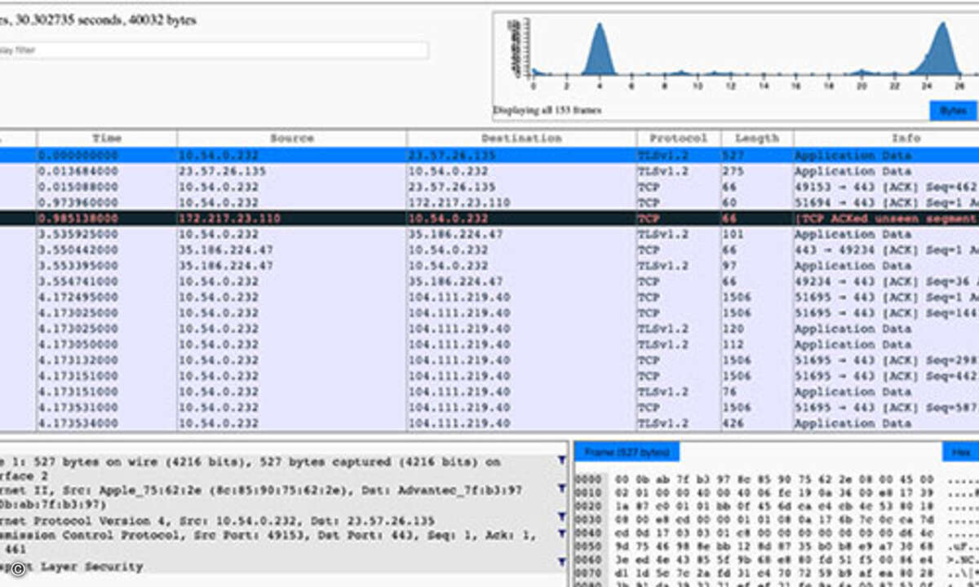Click the display filter input field
Viewport: 979px width, 587px height.
point(214,51)
